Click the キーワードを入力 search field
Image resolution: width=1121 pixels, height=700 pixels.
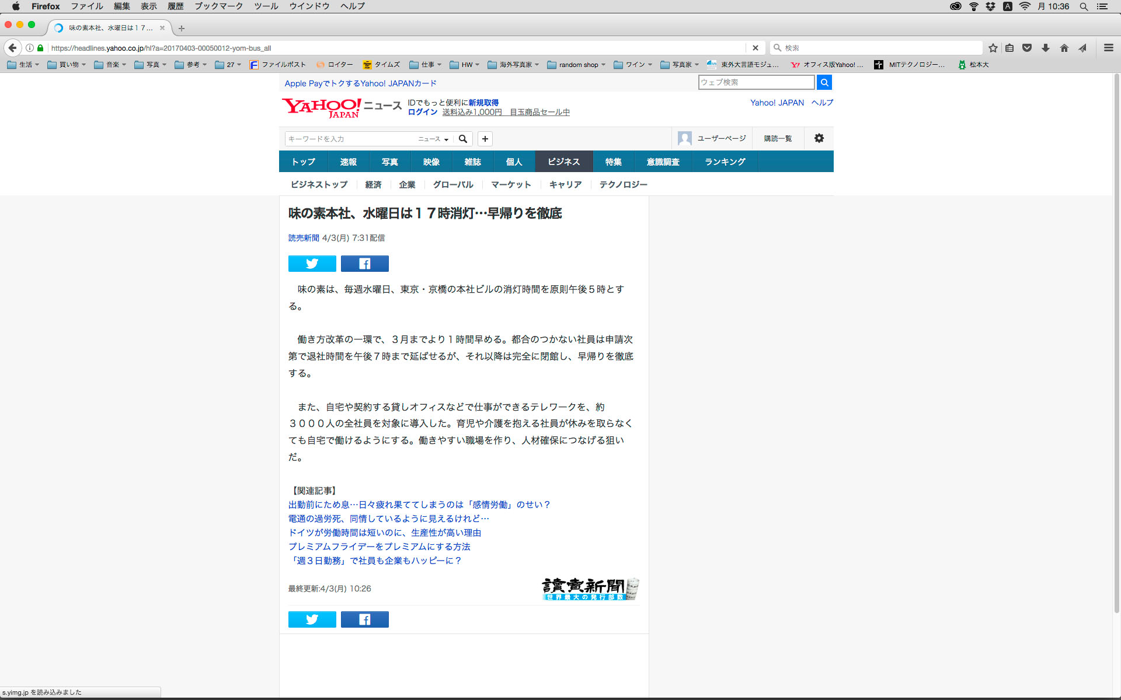click(349, 139)
